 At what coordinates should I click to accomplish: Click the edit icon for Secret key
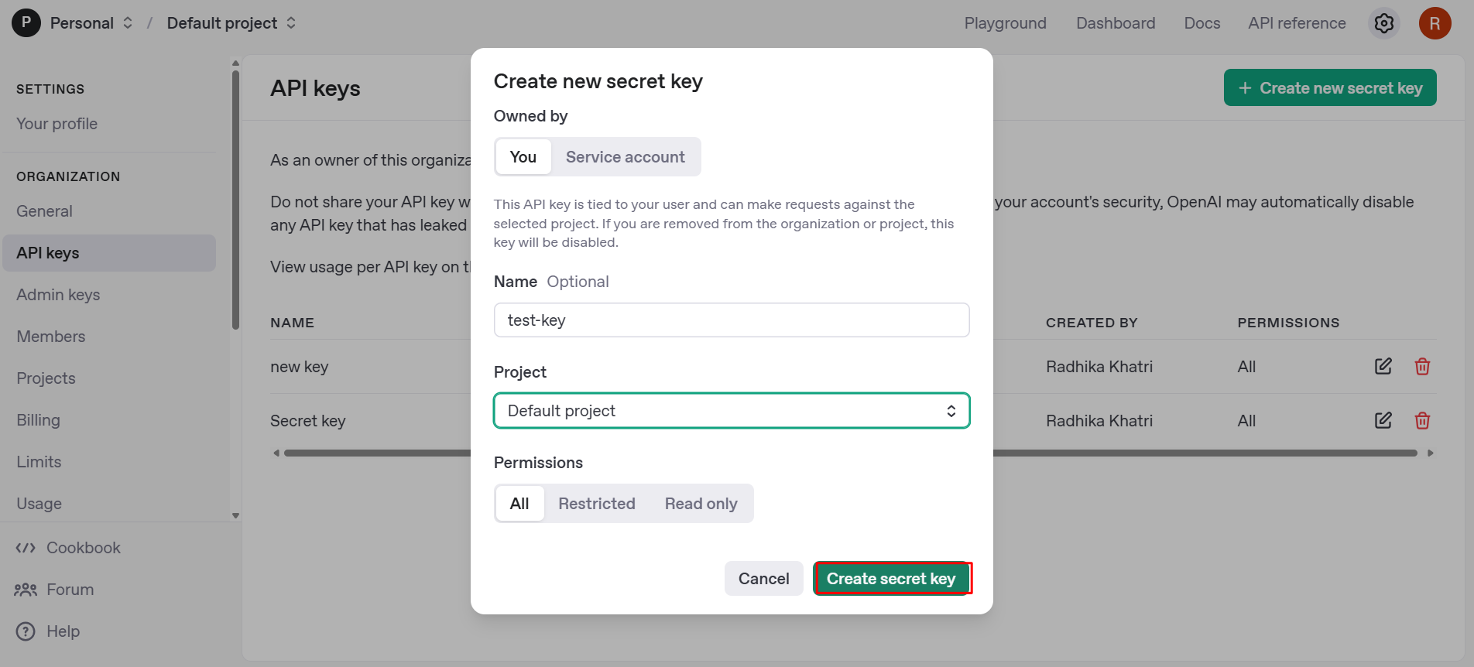point(1383,420)
